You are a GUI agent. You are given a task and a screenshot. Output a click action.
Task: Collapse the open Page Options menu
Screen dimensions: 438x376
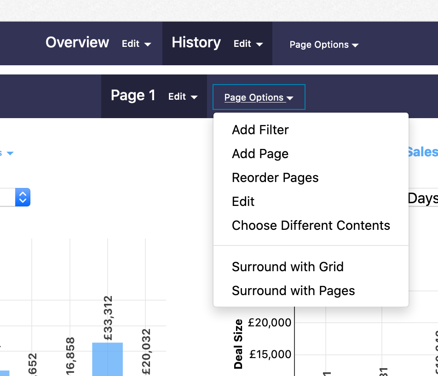pos(259,97)
